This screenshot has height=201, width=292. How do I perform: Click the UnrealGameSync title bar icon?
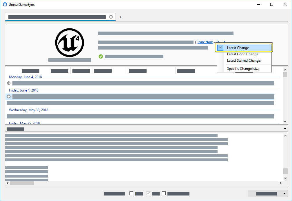click(x=5, y=4)
